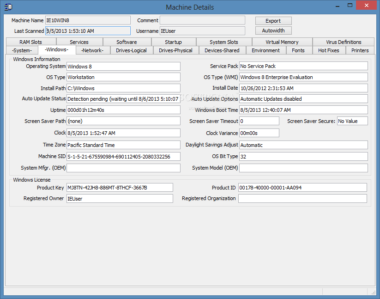Click the Last Scanned field
Screen dimensions: 380x299
pyautogui.click(x=88, y=31)
